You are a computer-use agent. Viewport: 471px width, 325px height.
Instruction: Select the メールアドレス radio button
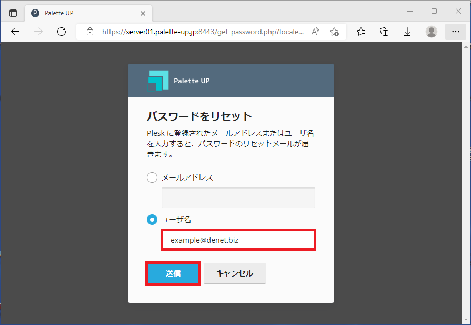click(x=152, y=178)
